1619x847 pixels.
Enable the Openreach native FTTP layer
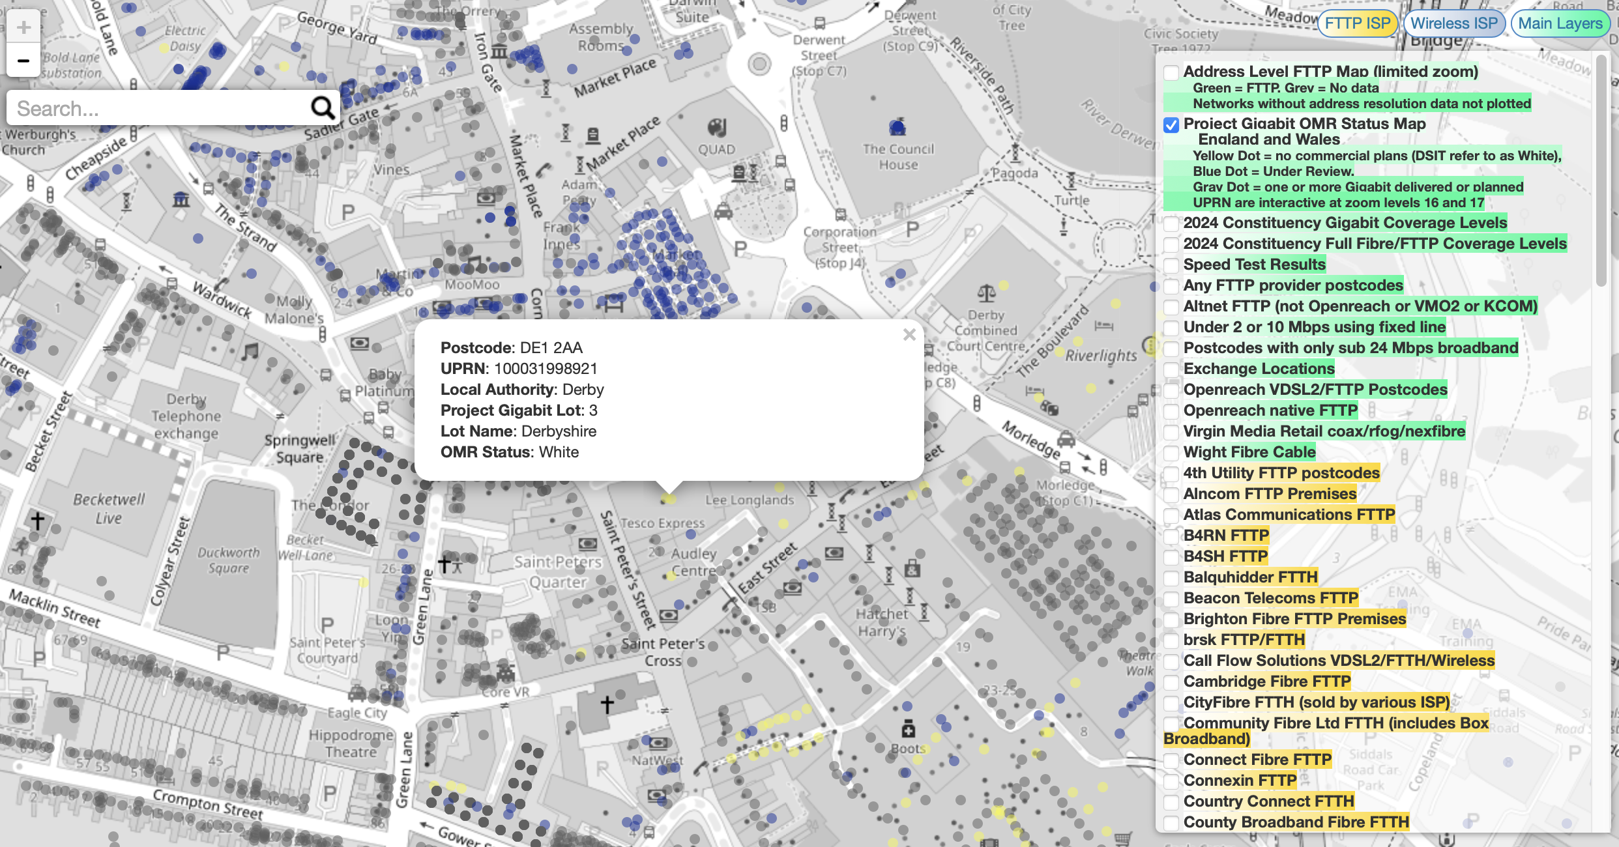pyautogui.click(x=1171, y=412)
